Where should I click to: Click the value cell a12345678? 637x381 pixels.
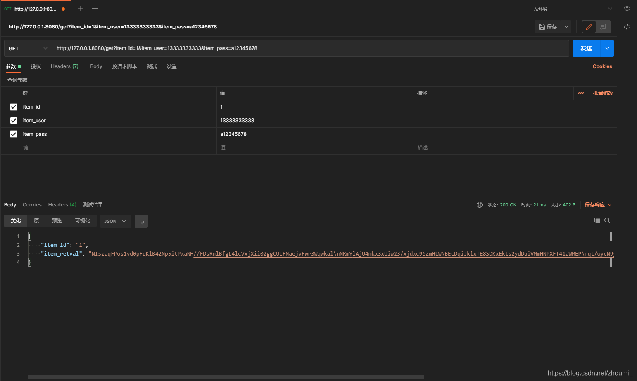click(315, 134)
